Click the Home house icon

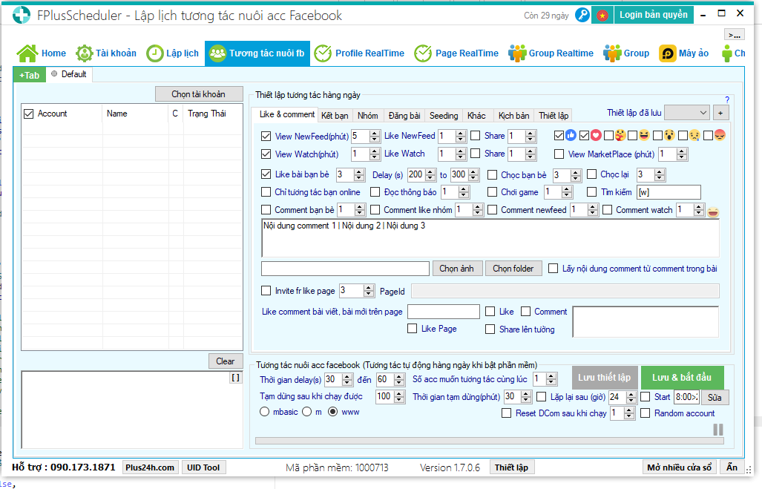(x=27, y=53)
